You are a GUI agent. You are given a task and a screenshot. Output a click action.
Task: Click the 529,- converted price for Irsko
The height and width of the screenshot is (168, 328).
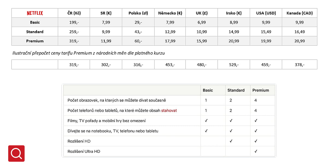pyautogui.click(x=234, y=65)
